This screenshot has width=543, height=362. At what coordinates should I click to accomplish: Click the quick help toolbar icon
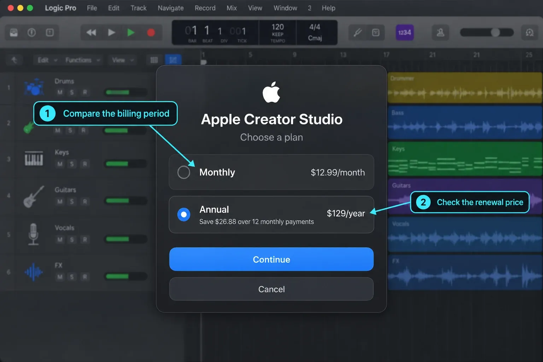tap(50, 33)
